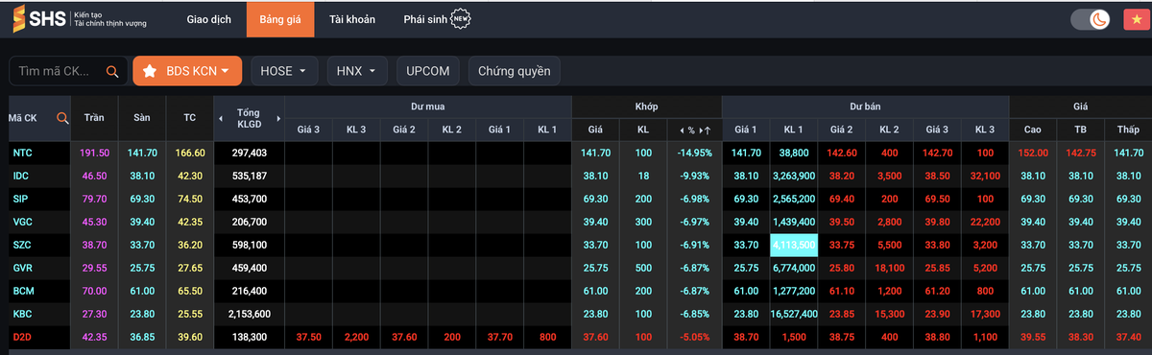Image resolution: width=1152 pixels, height=355 pixels.
Task: Click the Cao column header
Action: (1033, 130)
